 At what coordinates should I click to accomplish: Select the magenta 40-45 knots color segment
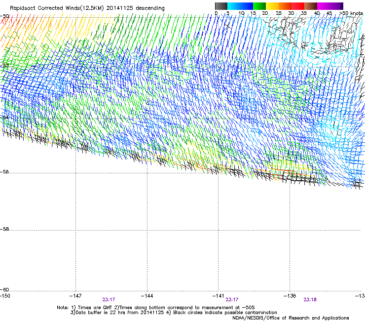point(324,6)
